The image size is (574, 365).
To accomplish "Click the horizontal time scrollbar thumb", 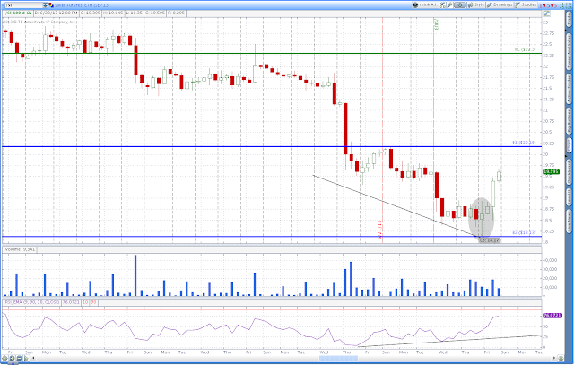I will point(338,358).
